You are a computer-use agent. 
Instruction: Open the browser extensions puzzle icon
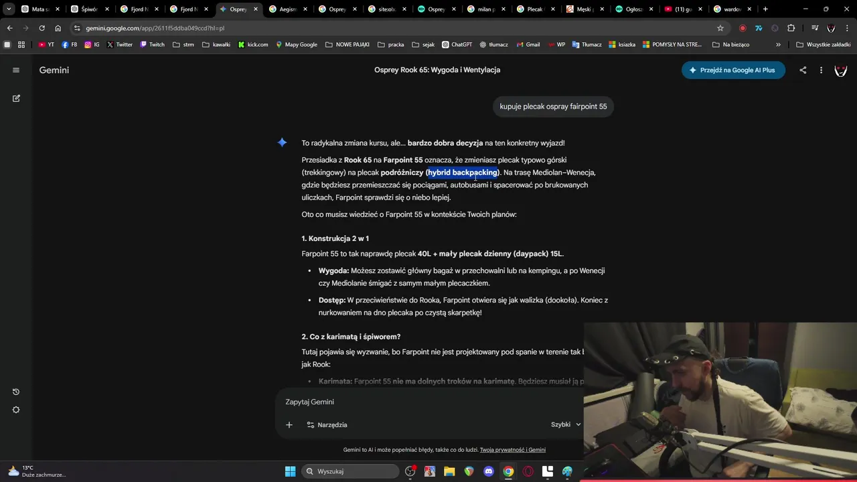pyautogui.click(x=791, y=28)
